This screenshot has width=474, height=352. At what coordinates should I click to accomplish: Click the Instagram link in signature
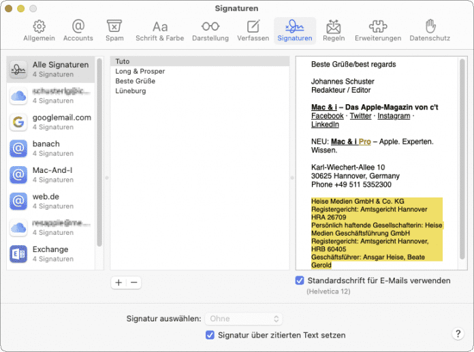click(394, 116)
